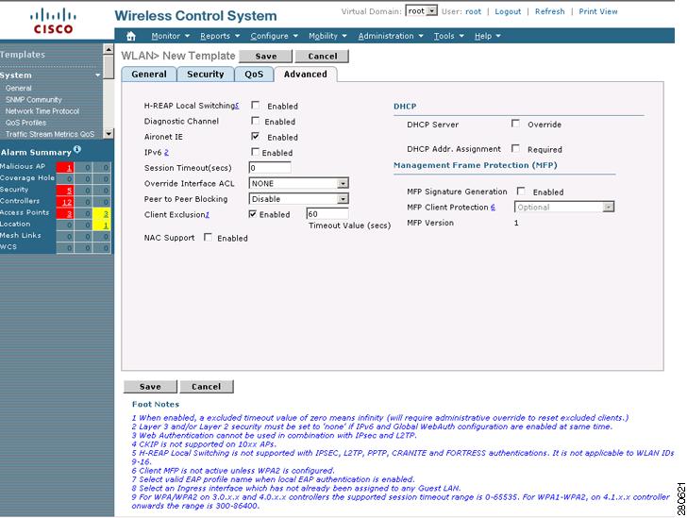Open Alarm Summary info icon
687x518 pixels.
point(77,149)
